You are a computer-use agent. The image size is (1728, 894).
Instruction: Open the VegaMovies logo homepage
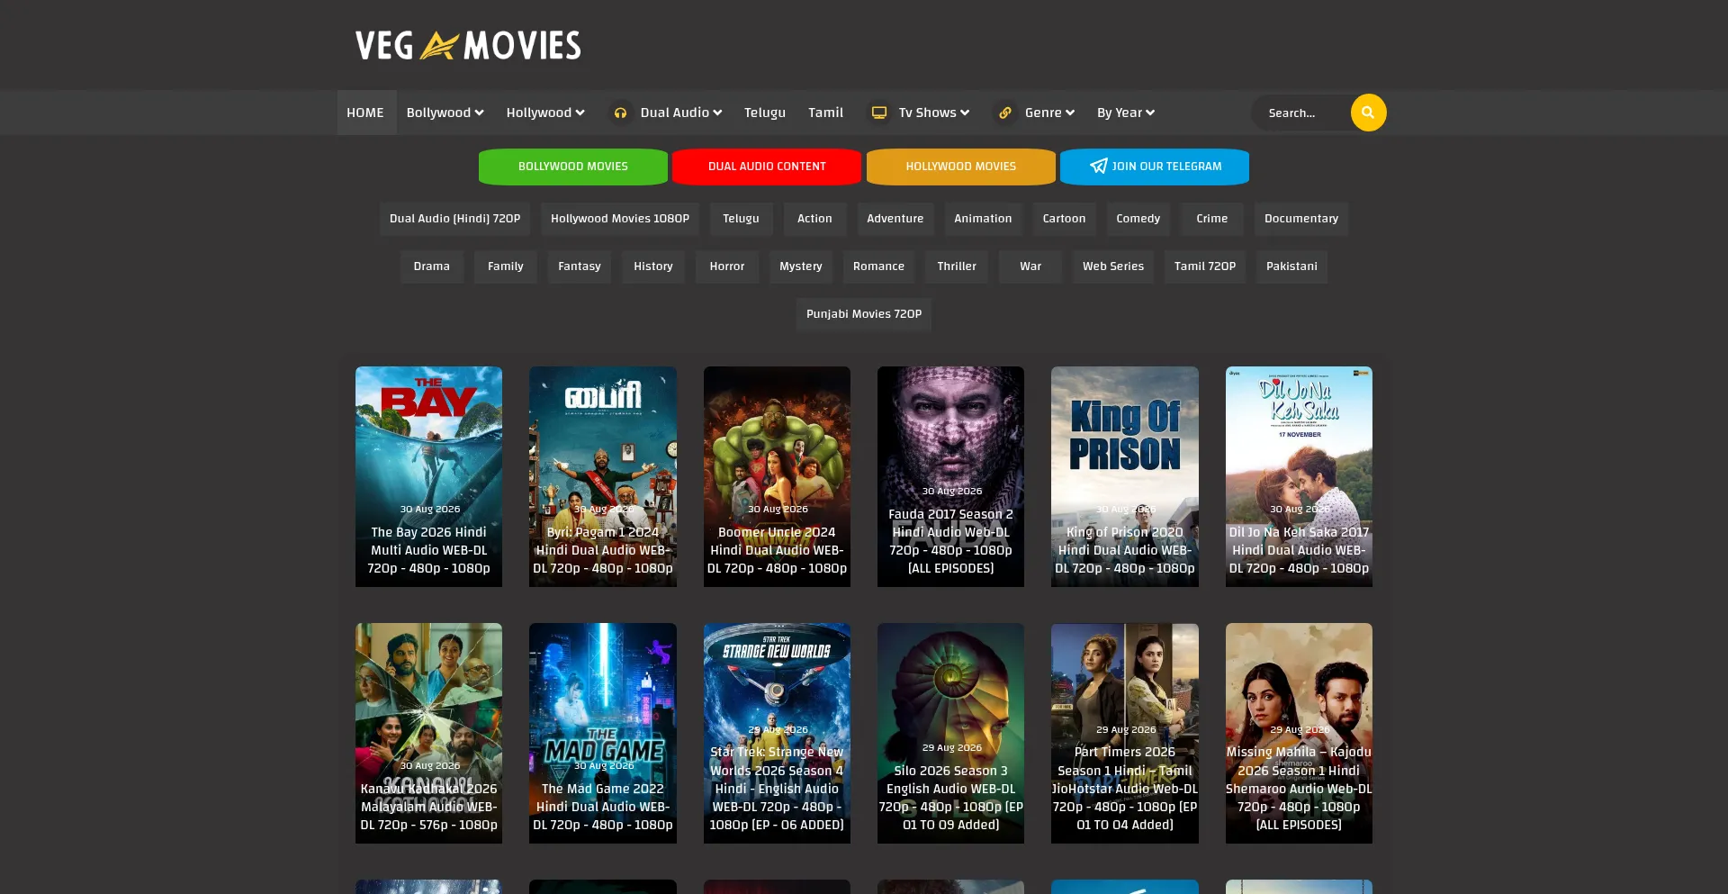[468, 45]
